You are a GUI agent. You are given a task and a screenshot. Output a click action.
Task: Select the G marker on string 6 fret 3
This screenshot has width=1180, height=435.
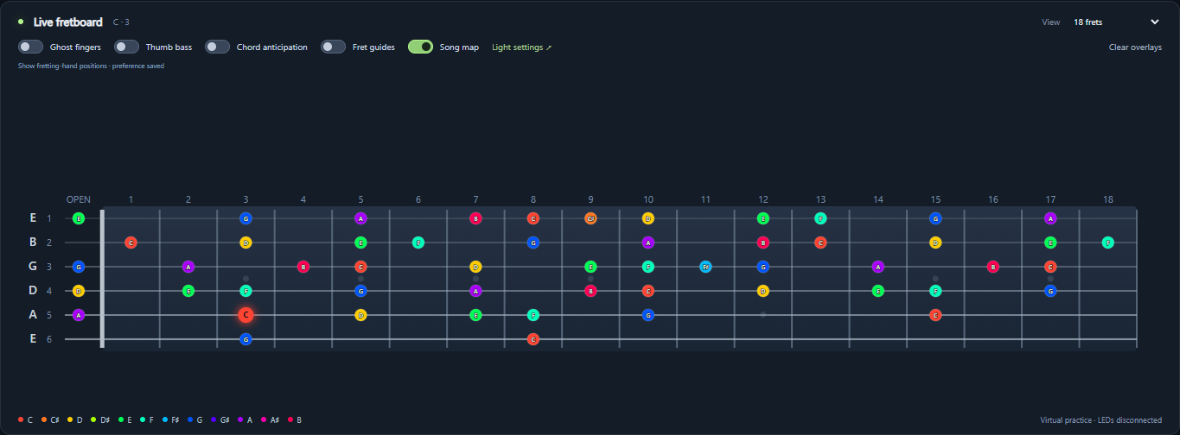246,339
